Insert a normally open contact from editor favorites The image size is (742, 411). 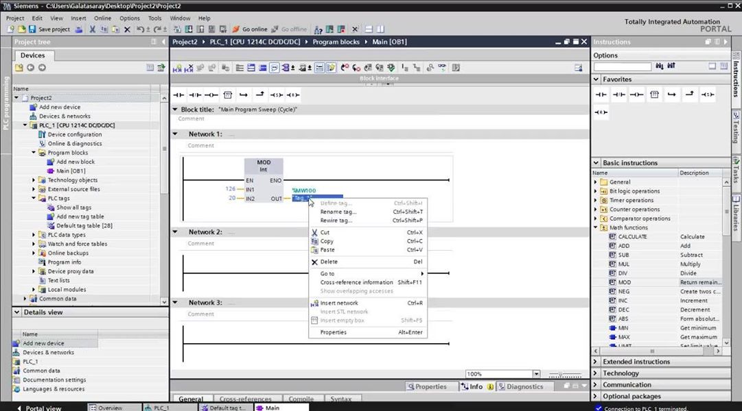[x=179, y=95]
